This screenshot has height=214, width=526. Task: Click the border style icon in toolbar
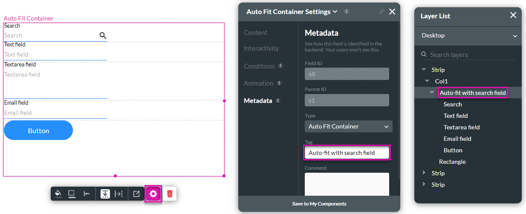click(x=72, y=194)
